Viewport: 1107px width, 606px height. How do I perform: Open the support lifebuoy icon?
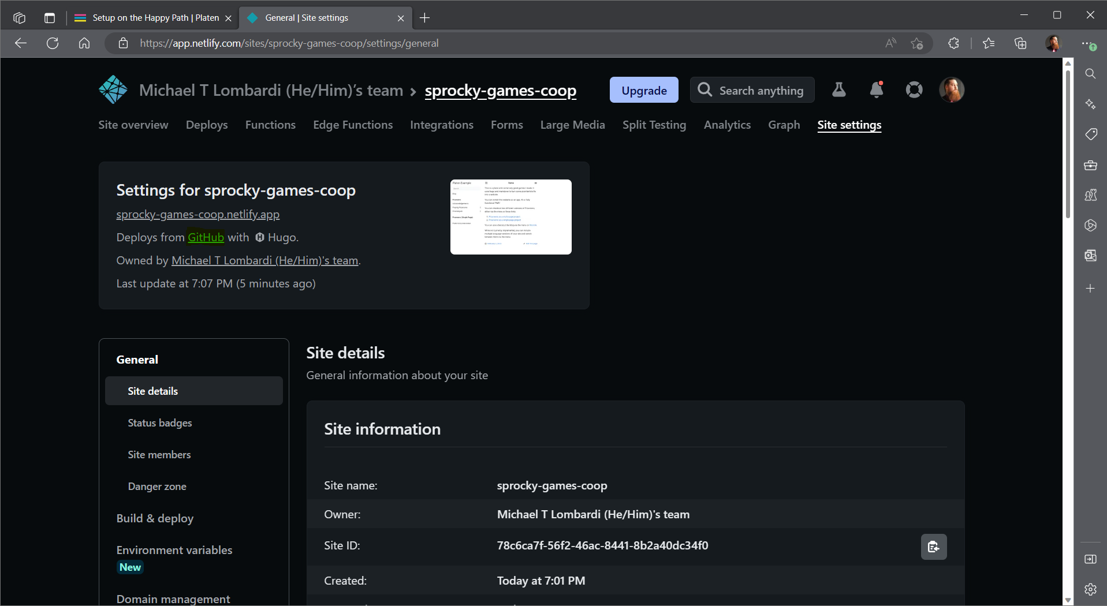(914, 90)
